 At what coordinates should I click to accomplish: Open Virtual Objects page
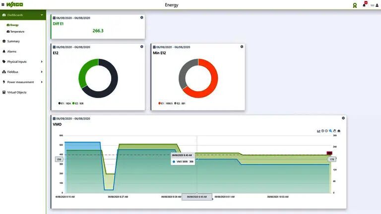[x=17, y=92]
